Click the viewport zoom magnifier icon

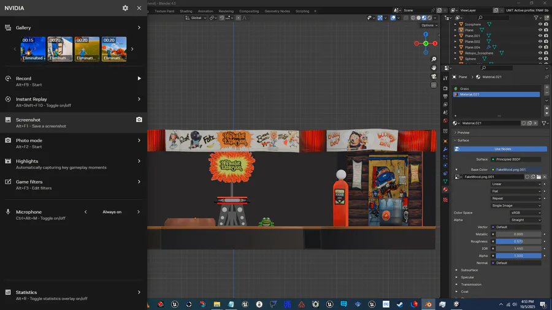[x=434, y=59]
